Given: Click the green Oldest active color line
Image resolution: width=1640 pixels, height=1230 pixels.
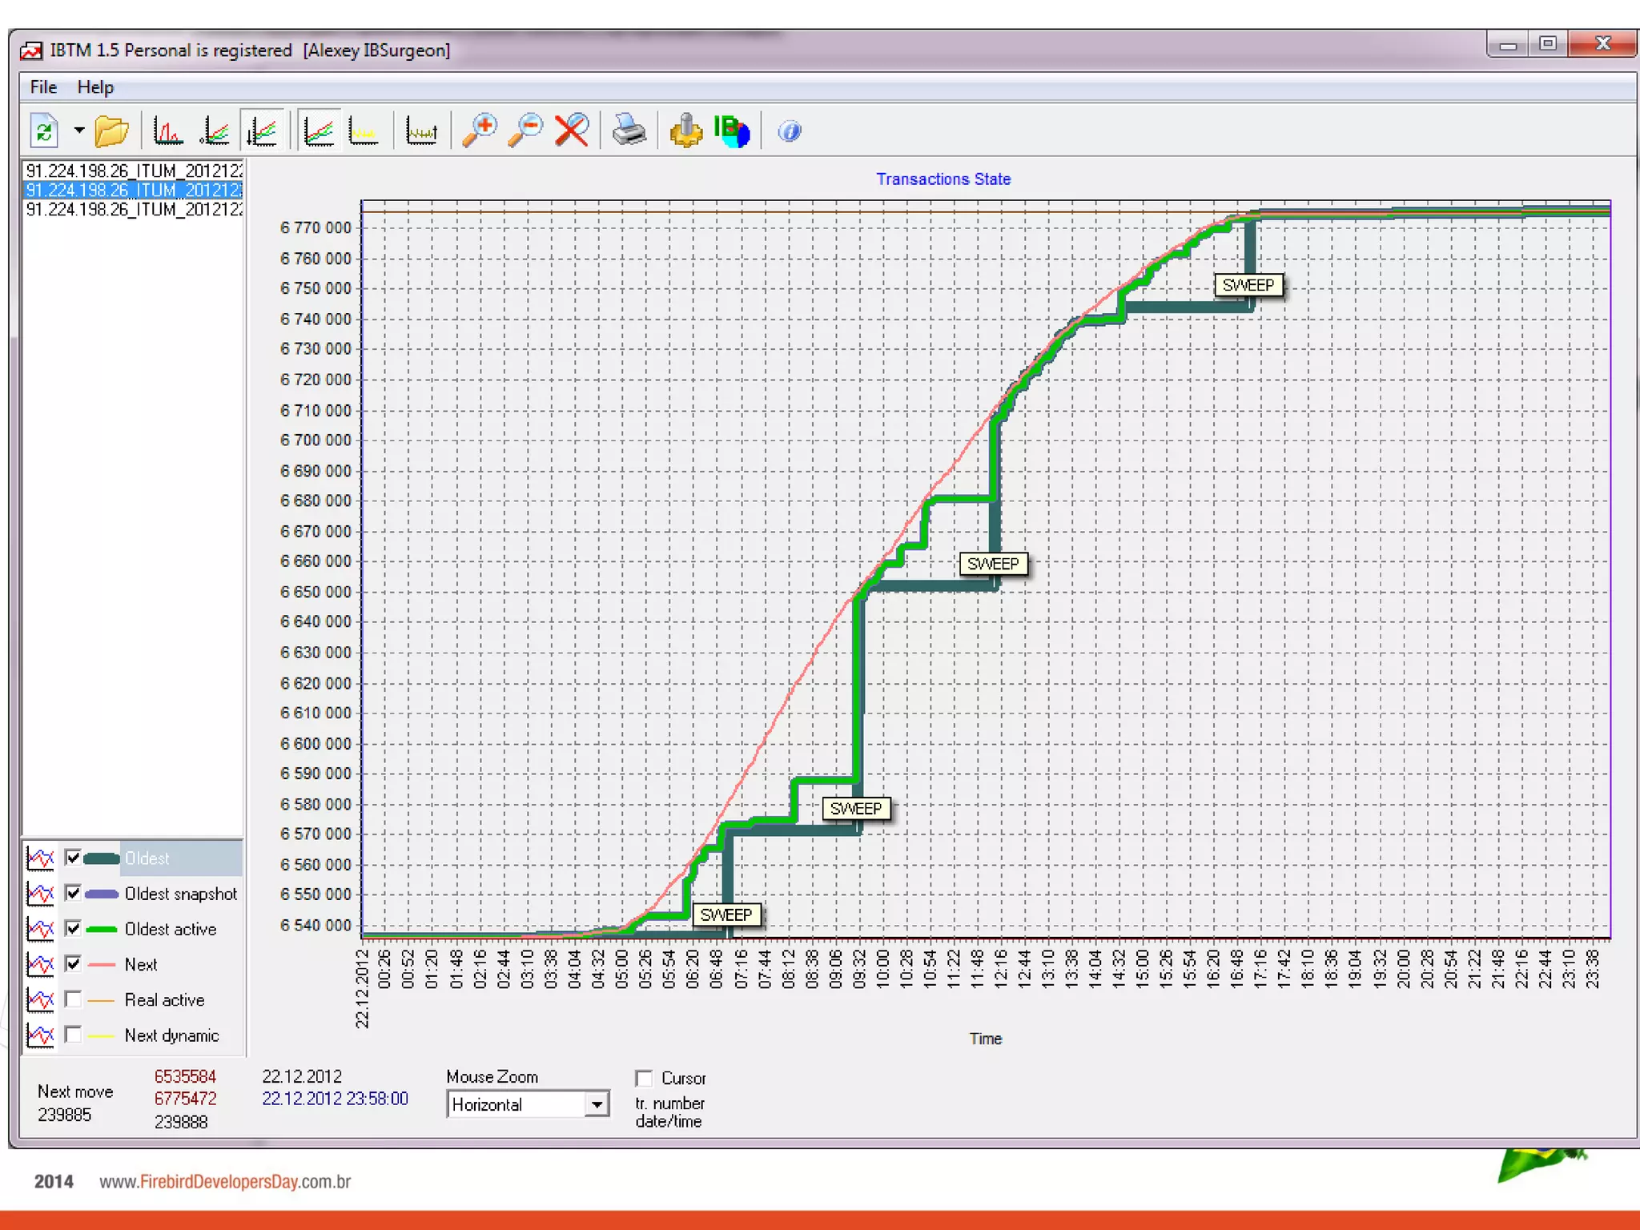Looking at the screenshot, I should [102, 929].
